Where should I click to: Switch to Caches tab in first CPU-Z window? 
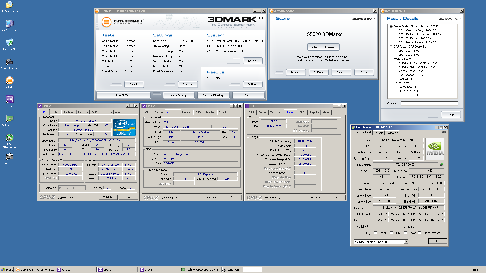55,112
